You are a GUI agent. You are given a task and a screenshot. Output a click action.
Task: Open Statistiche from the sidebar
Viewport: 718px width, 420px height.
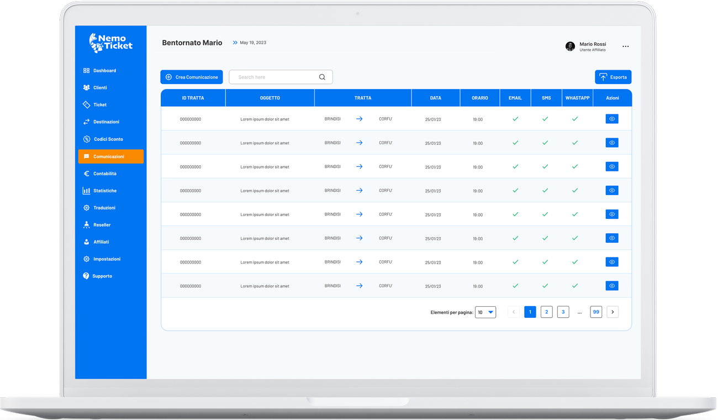[104, 191]
